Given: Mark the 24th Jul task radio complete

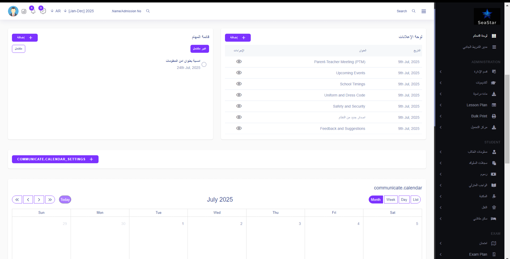Looking at the screenshot, I should 204,64.
